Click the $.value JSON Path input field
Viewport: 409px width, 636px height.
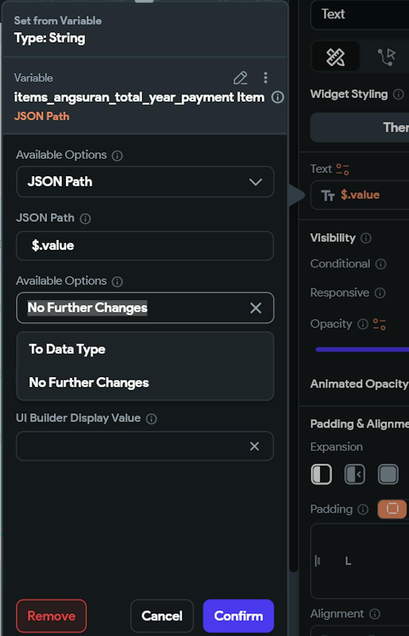(145, 245)
